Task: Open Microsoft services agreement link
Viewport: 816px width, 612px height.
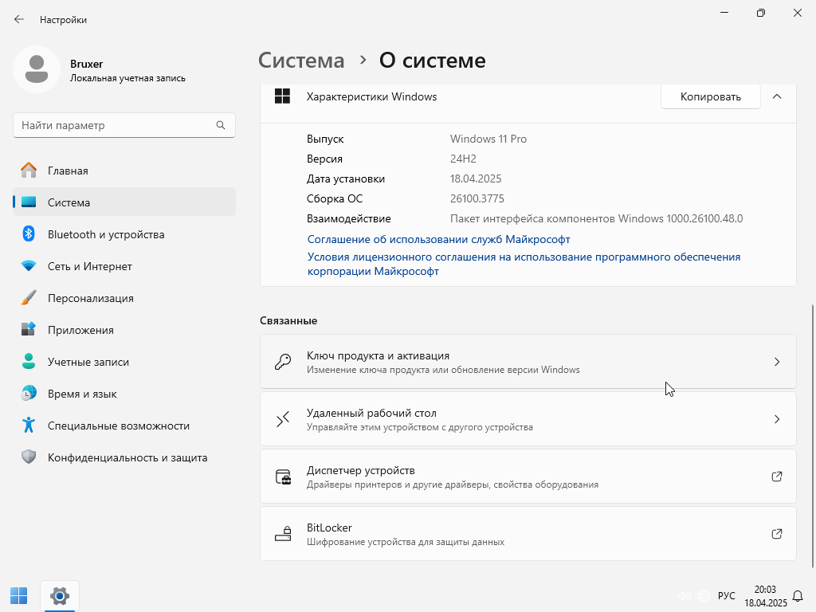Action: click(439, 239)
